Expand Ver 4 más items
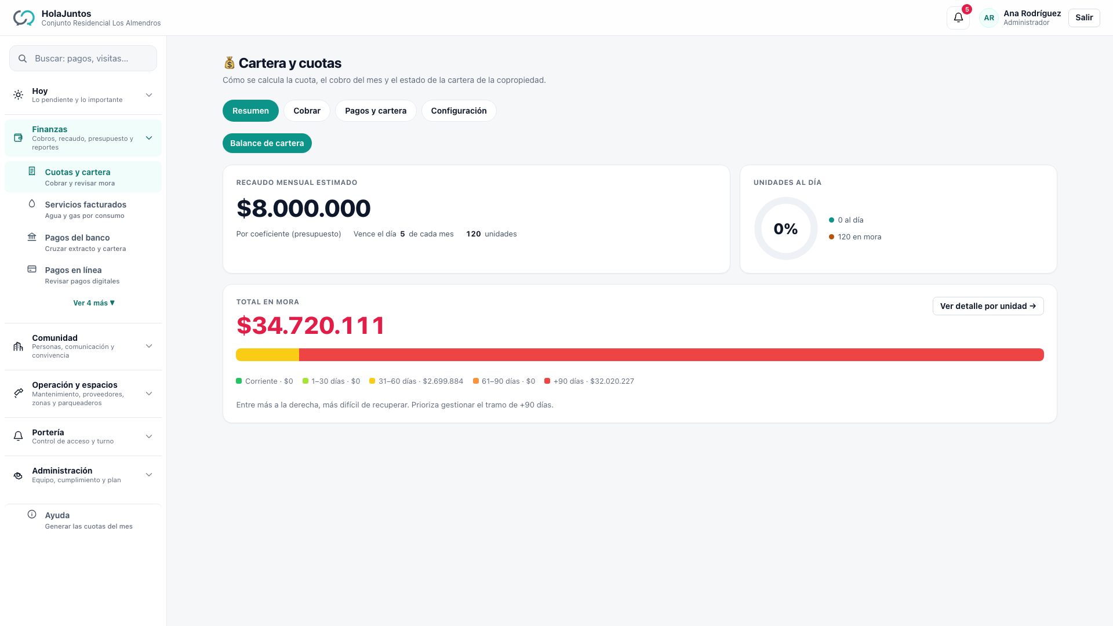Screen dimensions: 1113x626 coord(94,303)
